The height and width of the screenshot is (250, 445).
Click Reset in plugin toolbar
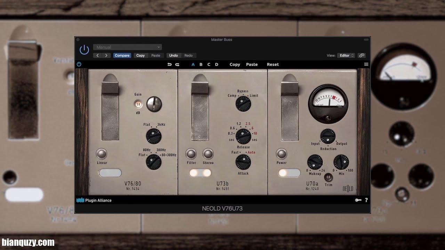click(x=273, y=65)
